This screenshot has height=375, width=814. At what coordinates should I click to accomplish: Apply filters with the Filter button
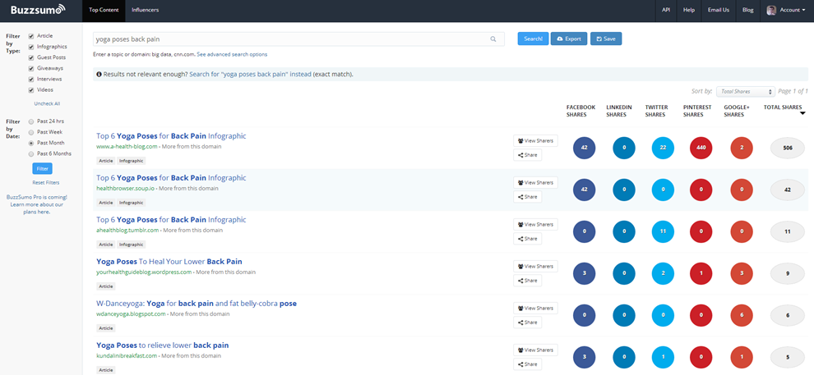click(x=42, y=168)
